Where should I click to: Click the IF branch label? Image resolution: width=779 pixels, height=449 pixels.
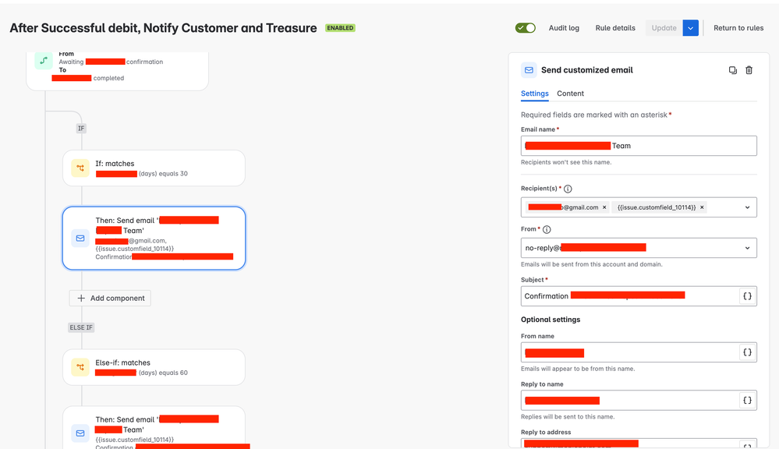[81, 129]
